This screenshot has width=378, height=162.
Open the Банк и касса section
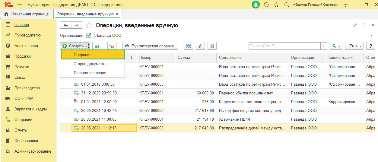(26, 46)
